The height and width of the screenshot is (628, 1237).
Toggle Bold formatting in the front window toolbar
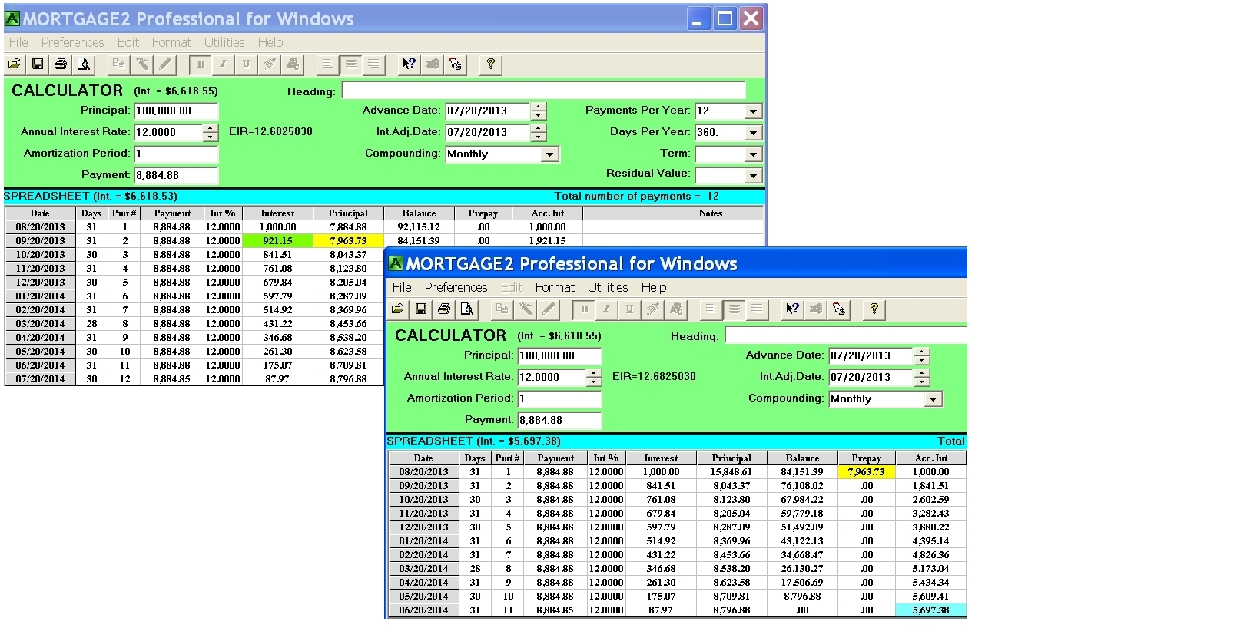pos(584,309)
